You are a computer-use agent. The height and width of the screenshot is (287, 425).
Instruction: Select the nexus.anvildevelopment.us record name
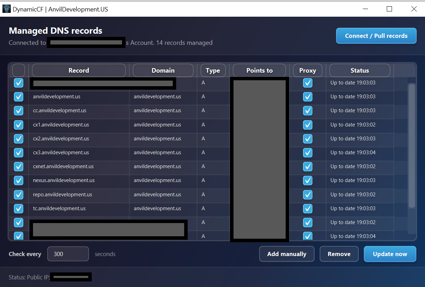(x=64, y=180)
